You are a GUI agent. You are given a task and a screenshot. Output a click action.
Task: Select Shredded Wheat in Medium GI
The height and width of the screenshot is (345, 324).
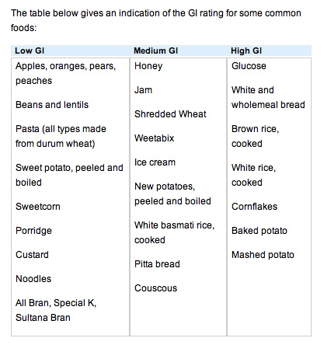[170, 114]
